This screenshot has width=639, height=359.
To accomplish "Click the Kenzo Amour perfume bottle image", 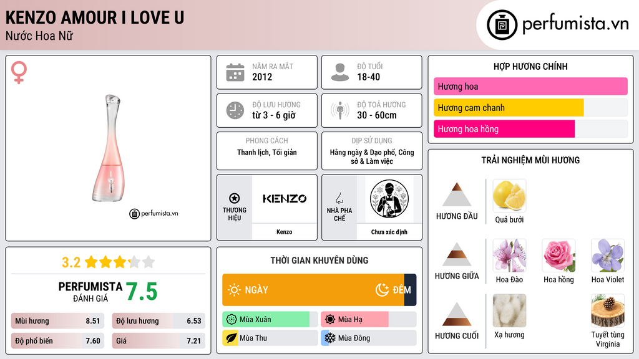I will (x=110, y=148).
